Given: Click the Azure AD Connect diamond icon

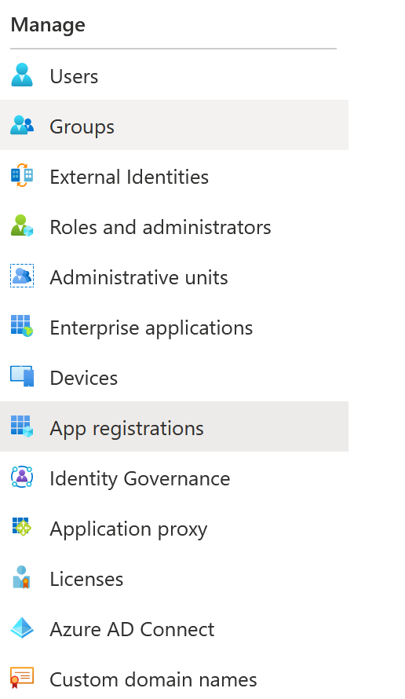Looking at the screenshot, I should click(x=22, y=628).
